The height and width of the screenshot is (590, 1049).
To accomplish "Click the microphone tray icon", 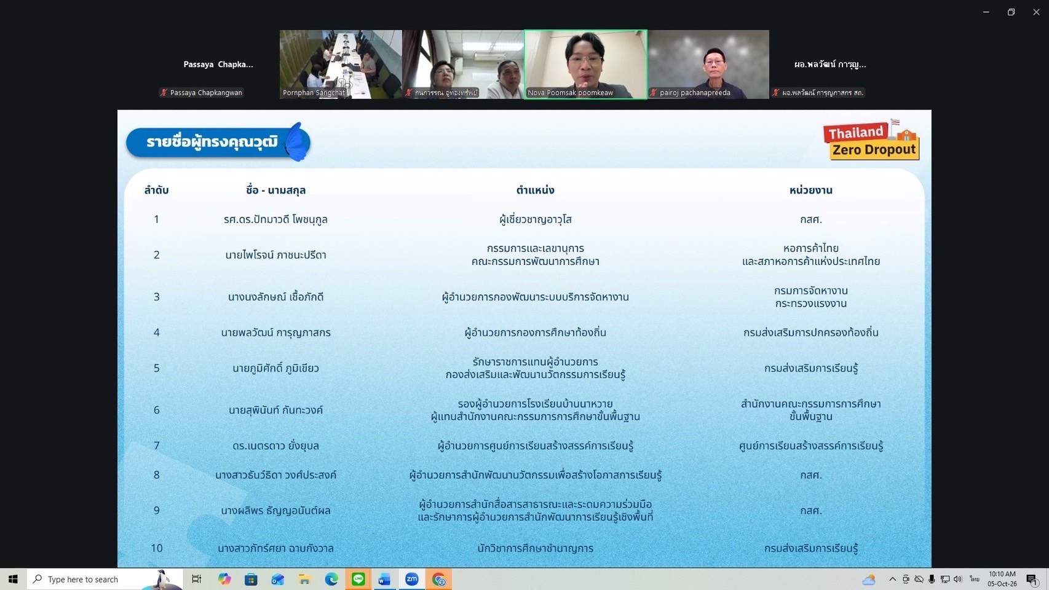I will 932,579.
